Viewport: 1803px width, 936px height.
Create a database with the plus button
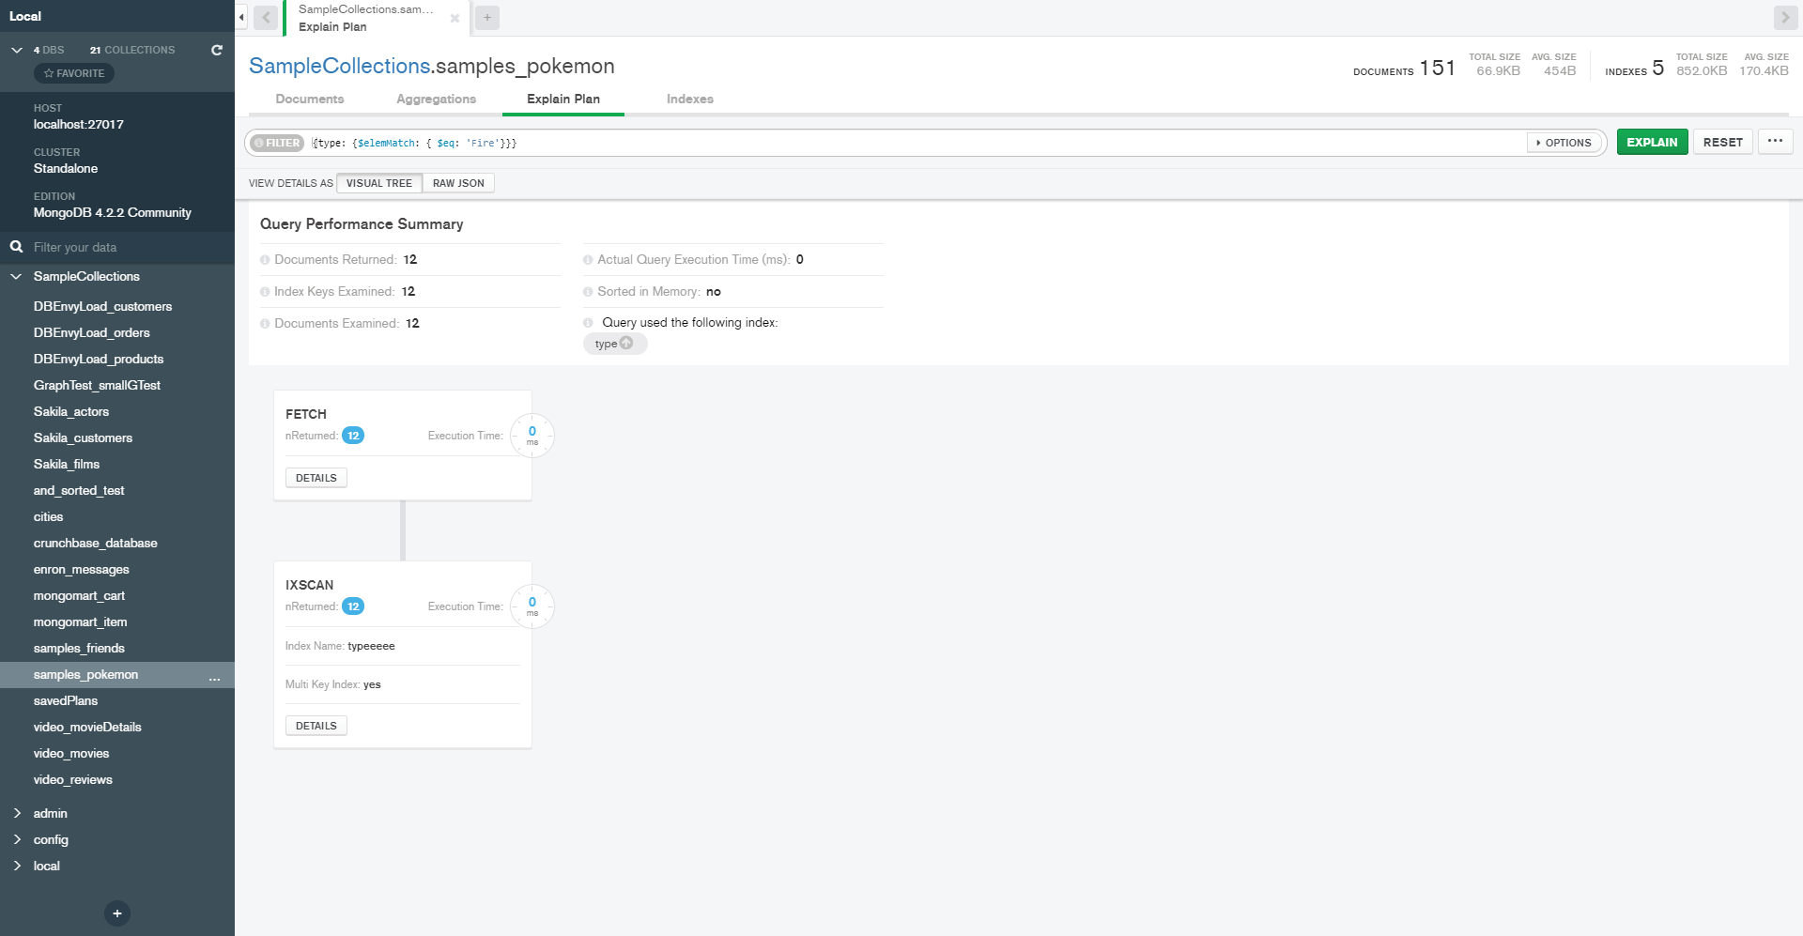(117, 913)
